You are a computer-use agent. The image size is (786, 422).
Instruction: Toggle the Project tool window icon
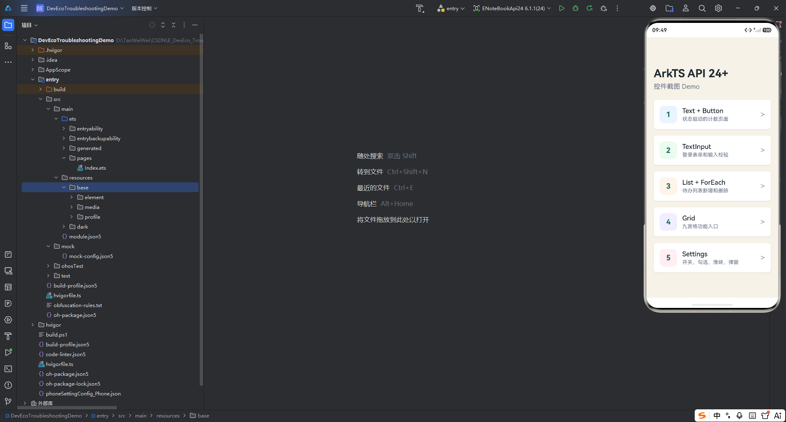(8, 25)
